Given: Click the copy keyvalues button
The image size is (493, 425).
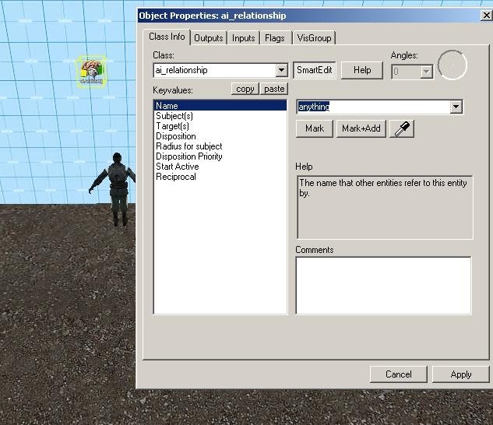Looking at the screenshot, I should [x=245, y=89].
